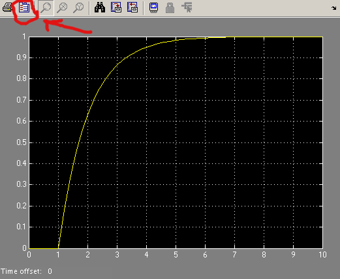Click the Time offset label
The image size is (340, 279).
tap(21, 271)
